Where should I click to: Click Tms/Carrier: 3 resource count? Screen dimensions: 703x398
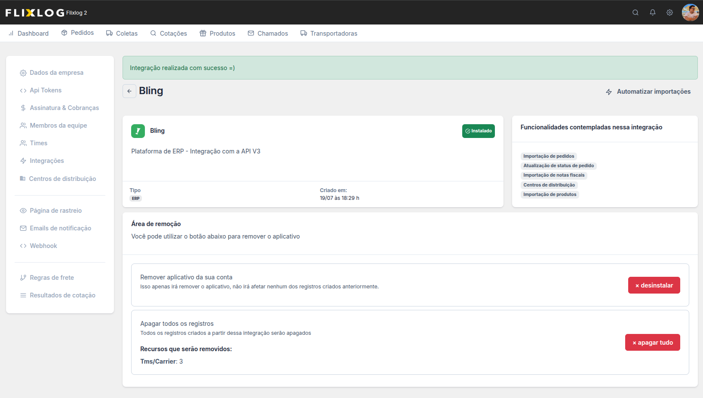(x=162, y=361)
